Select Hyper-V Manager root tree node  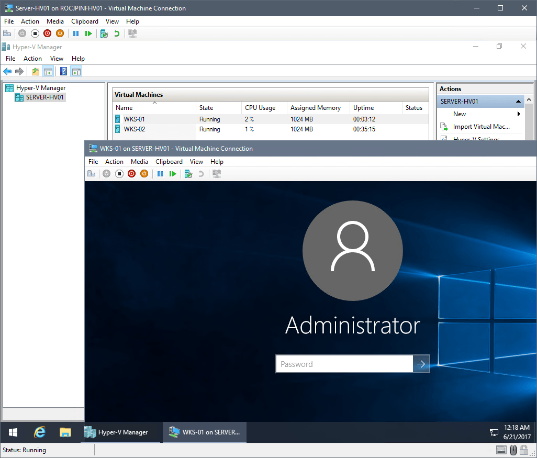click(36, 88)
